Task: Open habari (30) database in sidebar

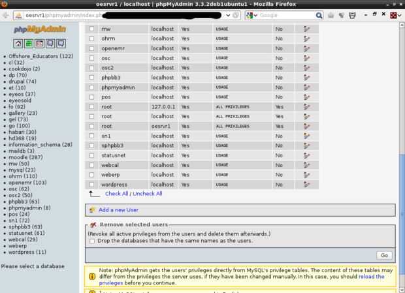Action: pos(22,132)
